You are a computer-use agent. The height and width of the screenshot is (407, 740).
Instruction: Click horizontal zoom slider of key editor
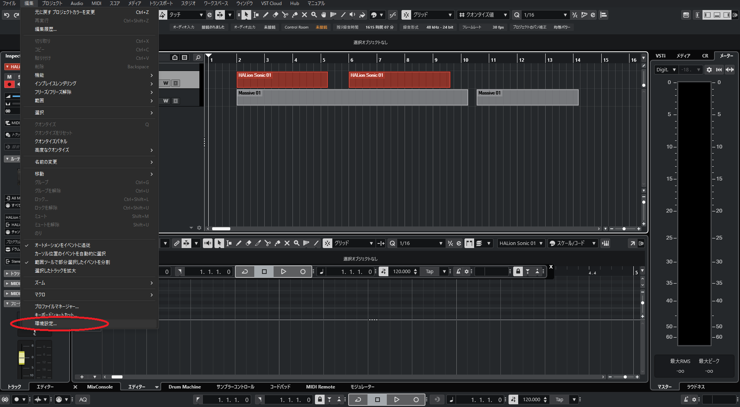coord(625,377)
